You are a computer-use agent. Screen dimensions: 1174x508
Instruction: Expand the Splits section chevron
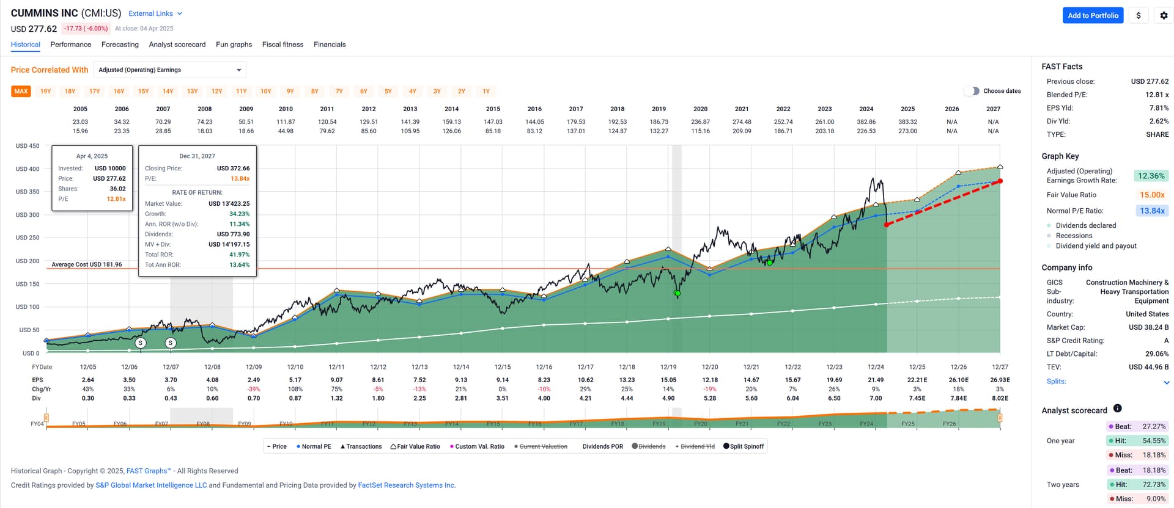tap(1167, 383)
